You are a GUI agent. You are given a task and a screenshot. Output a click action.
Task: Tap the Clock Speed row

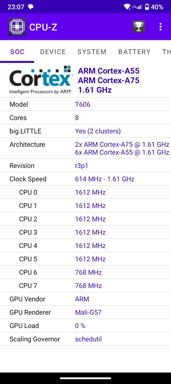[x=85, y=179]
